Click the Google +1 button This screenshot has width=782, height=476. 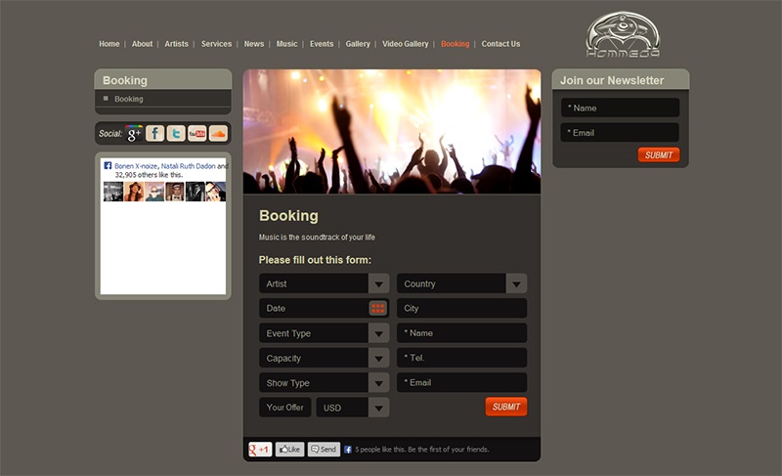(x=260, y=450)
